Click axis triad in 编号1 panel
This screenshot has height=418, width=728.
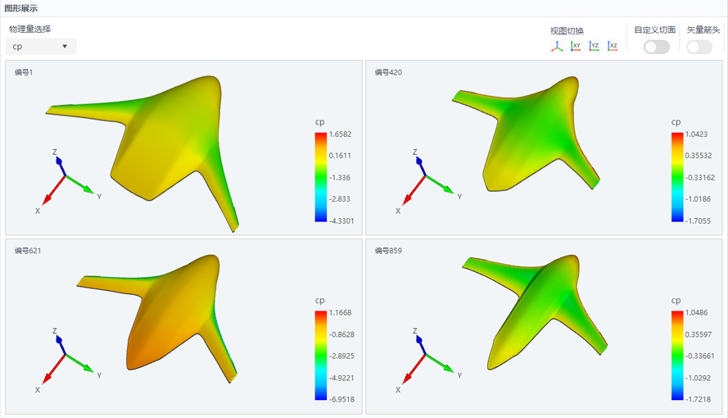(69, 181)
